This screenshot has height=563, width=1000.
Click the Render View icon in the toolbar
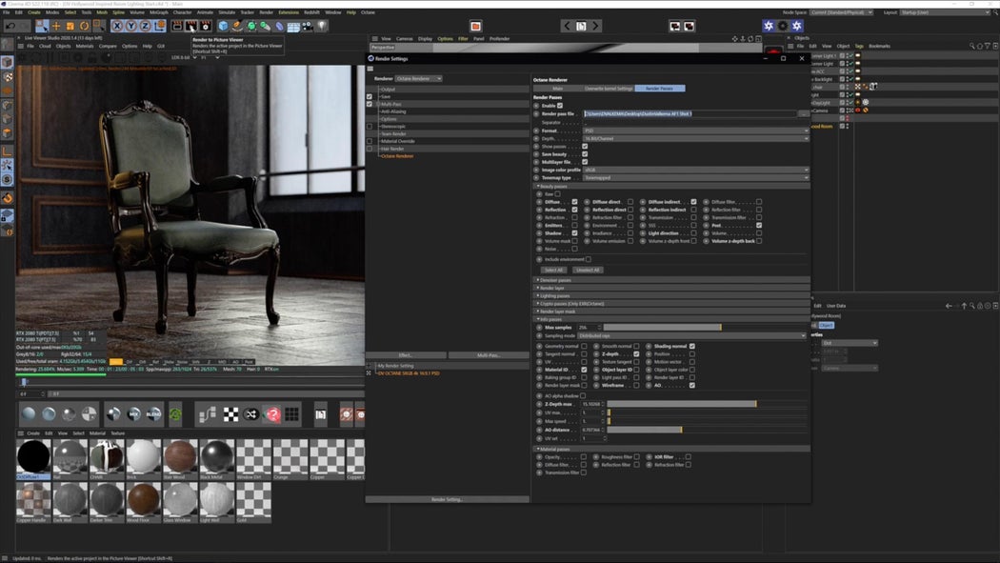click(x=177, y=27)
